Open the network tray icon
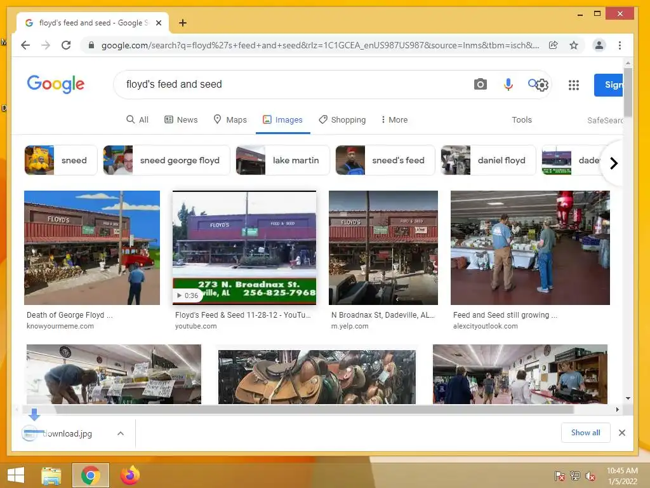 coord(575,476)
